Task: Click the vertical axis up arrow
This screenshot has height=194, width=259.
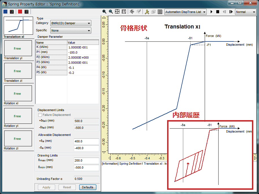Action: click(104, 17)
